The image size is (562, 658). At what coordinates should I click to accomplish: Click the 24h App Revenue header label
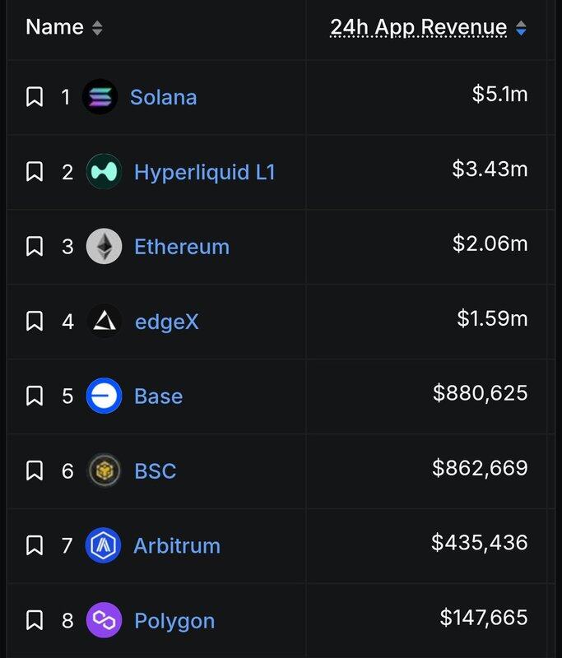[x=418, y=27]
